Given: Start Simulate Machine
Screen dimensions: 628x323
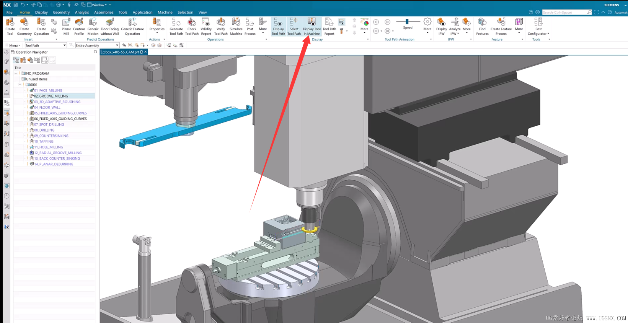Looking at the screenshot, I should tap(236, 26).
